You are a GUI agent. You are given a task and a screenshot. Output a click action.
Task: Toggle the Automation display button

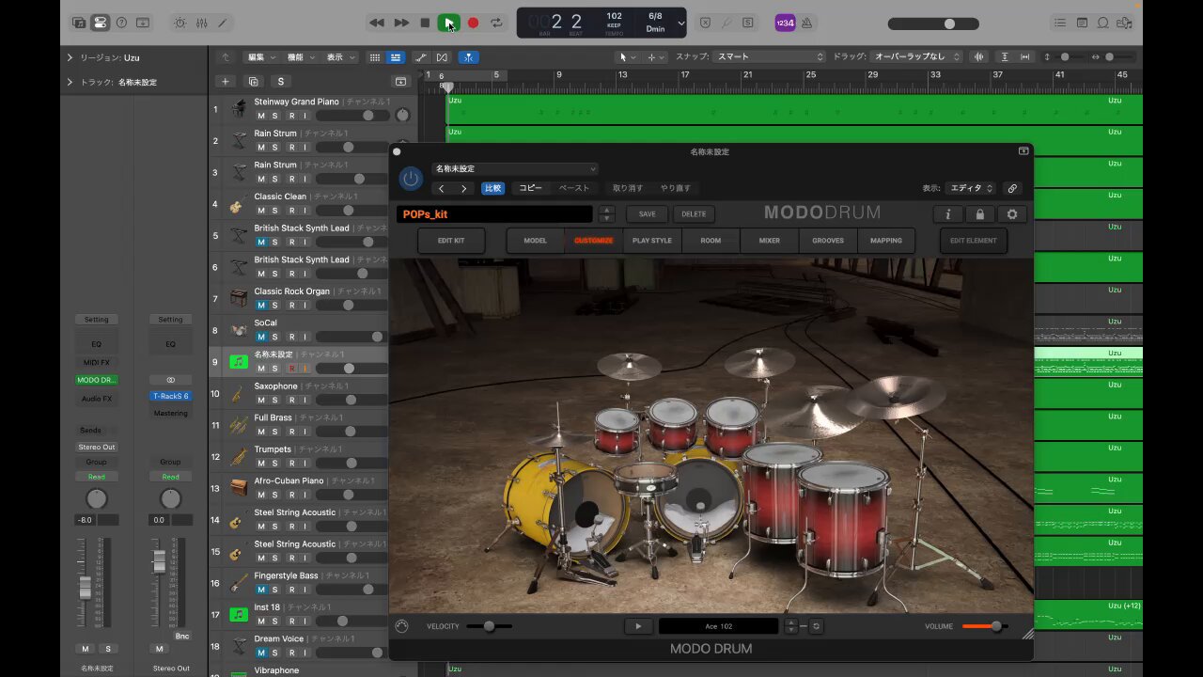tap(421, 57)
